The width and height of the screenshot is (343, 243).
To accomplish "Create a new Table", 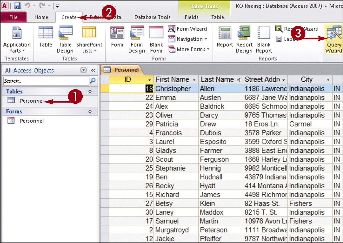I will (46, 37).
